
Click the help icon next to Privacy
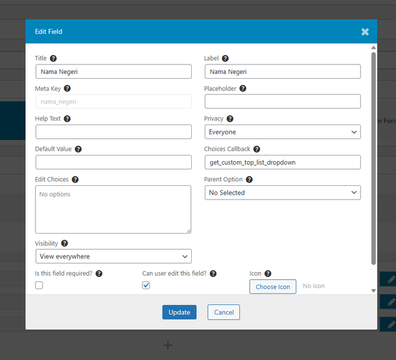click(x=230, y=118)
